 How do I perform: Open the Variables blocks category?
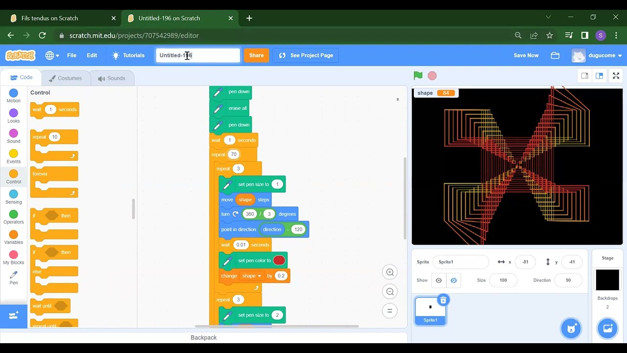tap(14, 238)
